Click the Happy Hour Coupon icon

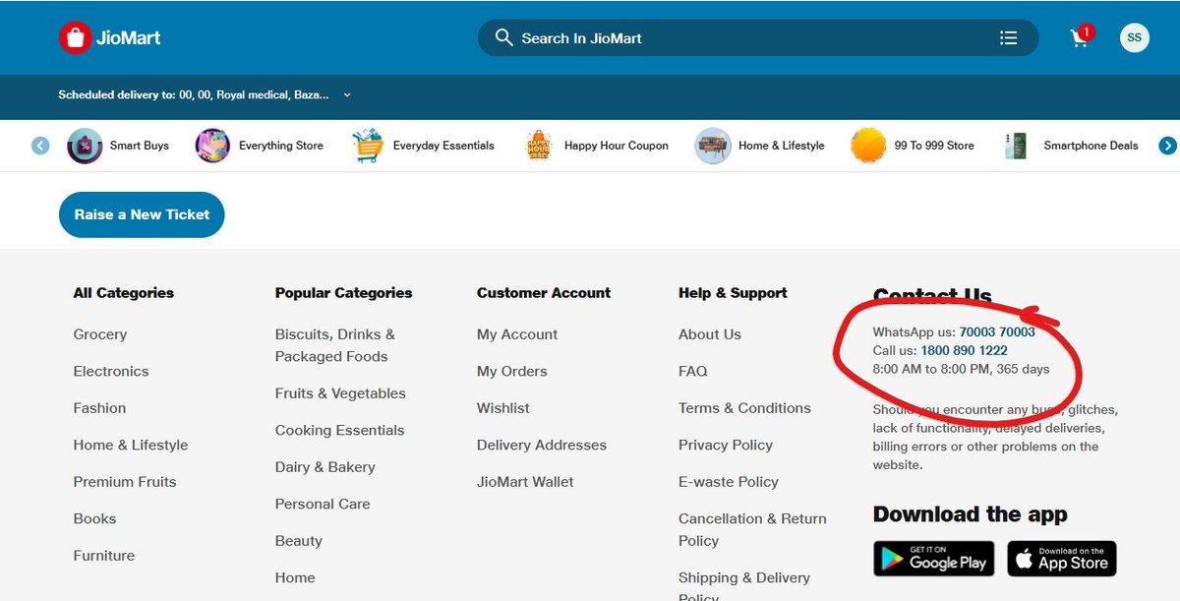[539, 146]
